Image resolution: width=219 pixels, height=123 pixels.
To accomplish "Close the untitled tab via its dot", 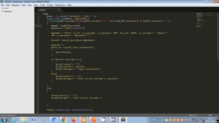I will coord(59,10).
